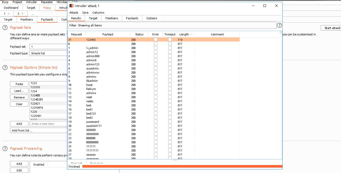Viewport: 341px width, 173px height.
Task: Open the Project menu in the main window
Action: 17,2
